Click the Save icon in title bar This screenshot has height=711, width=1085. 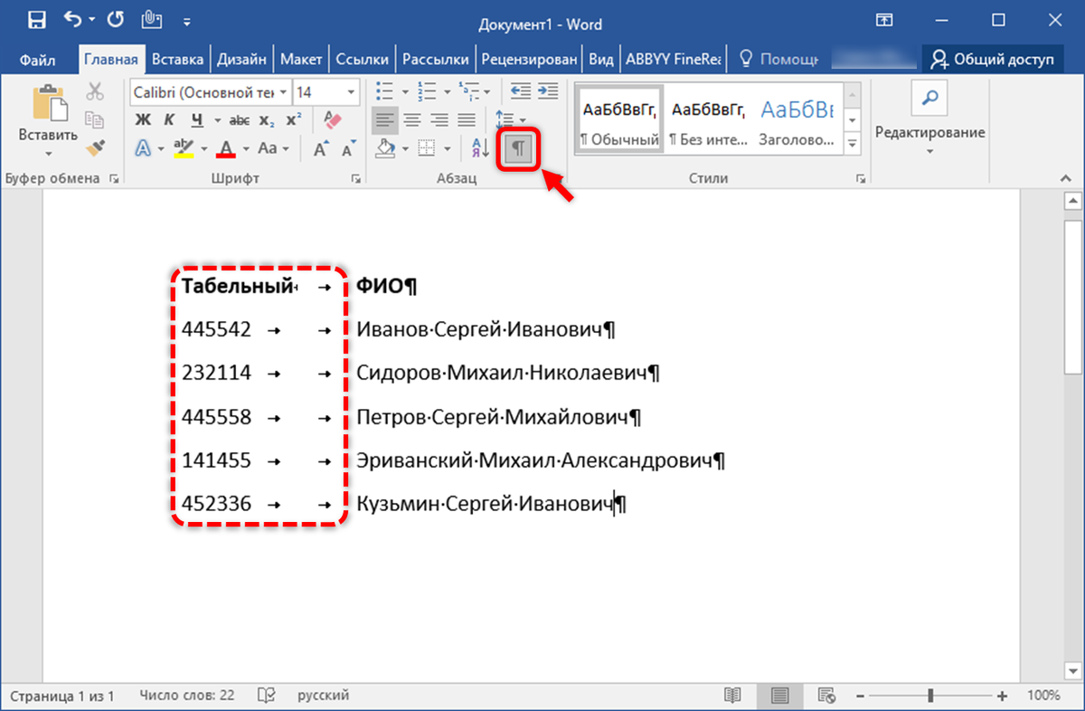36,21
